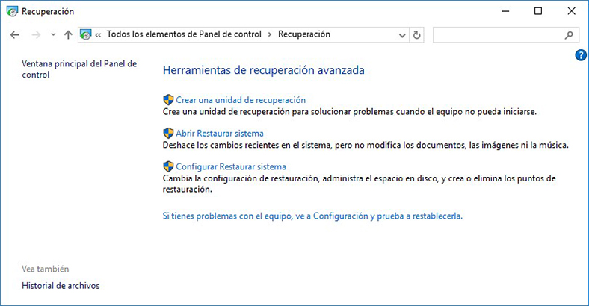This screenshot has height=306, width=589.
Task: Maximize the Recuperación window
Action: click(x=538, y=11)
